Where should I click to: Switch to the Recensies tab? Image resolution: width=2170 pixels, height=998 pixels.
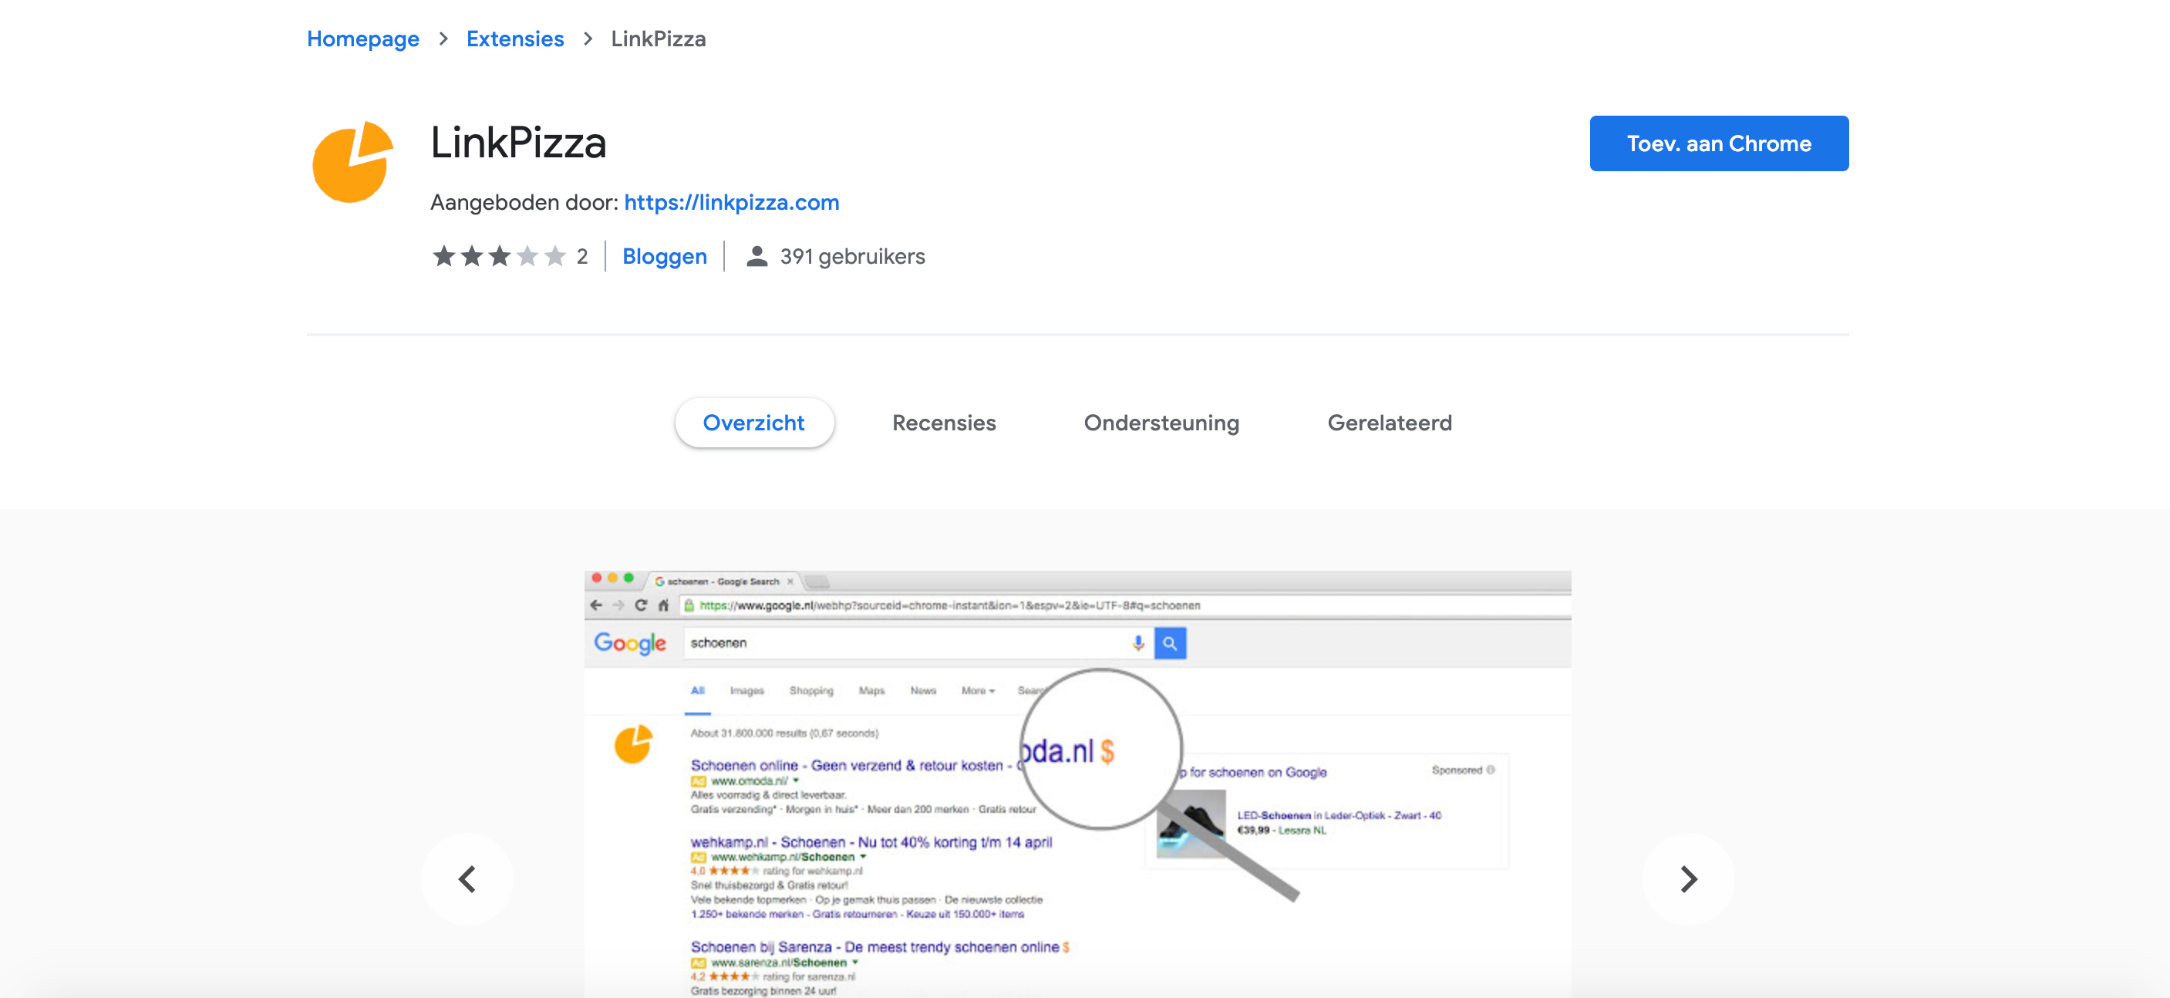coord(943,423)
